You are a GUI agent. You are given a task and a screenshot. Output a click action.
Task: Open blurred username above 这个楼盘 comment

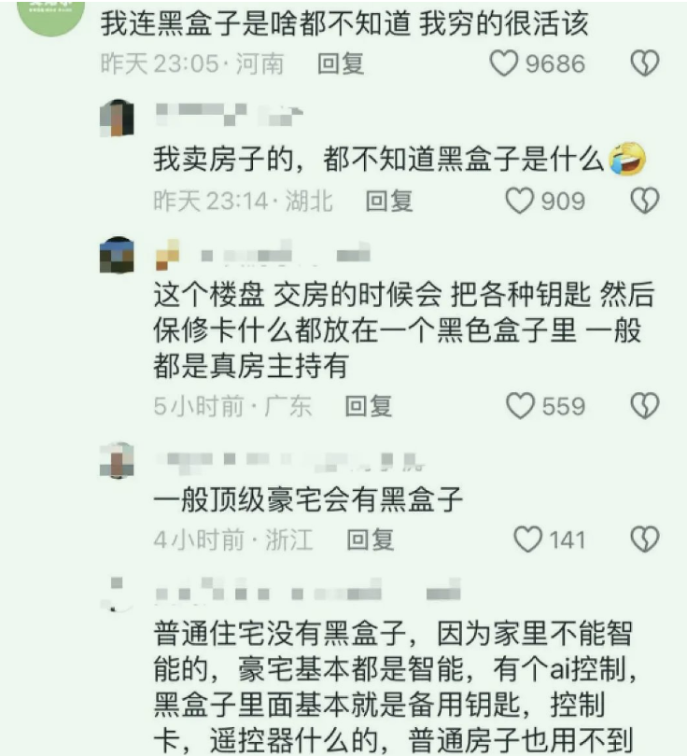262,254
